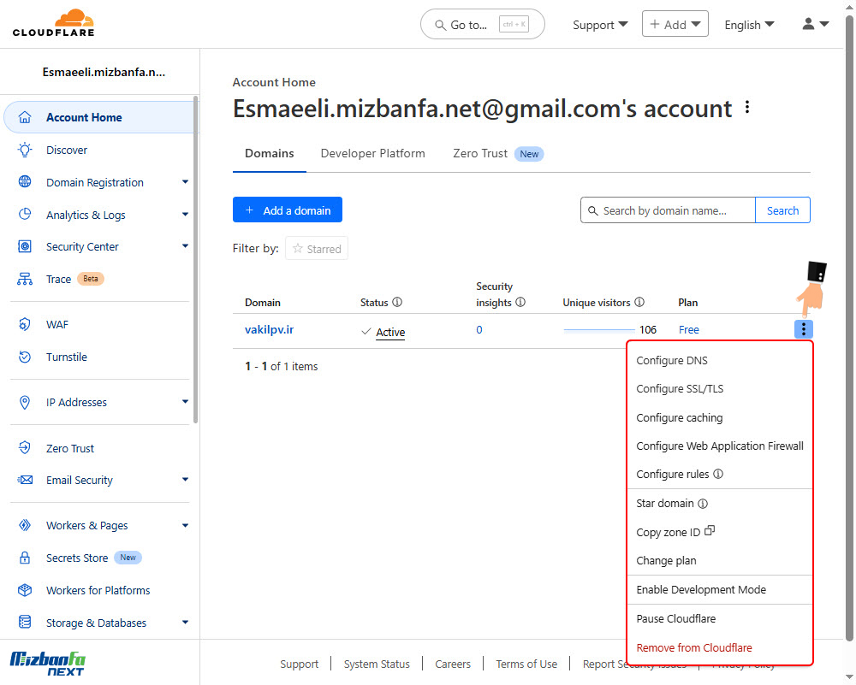856x685 pixels.
Task: Click the Discover lightbulb icon
Action: pos(25,150)
